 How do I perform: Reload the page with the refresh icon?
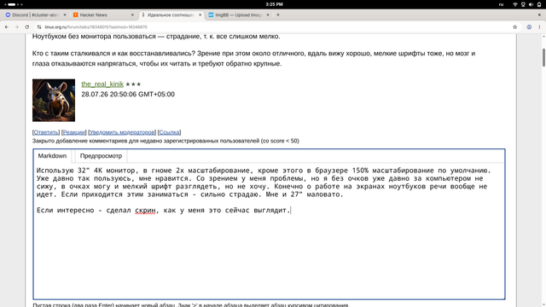click(26, 26)
